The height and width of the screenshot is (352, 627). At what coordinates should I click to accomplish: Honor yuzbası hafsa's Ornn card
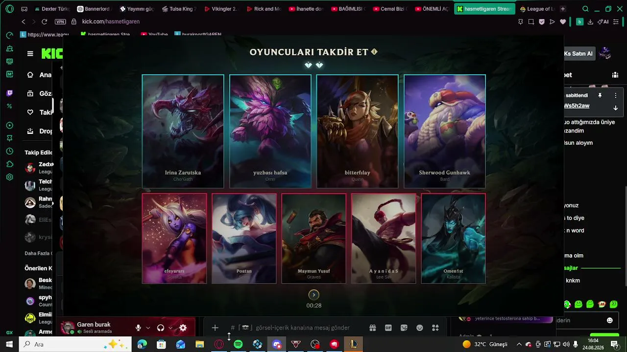(270, 131)
